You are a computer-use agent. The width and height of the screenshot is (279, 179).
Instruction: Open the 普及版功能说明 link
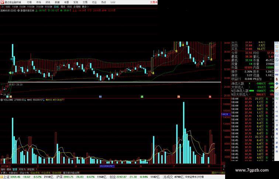[x=71, y=173]
